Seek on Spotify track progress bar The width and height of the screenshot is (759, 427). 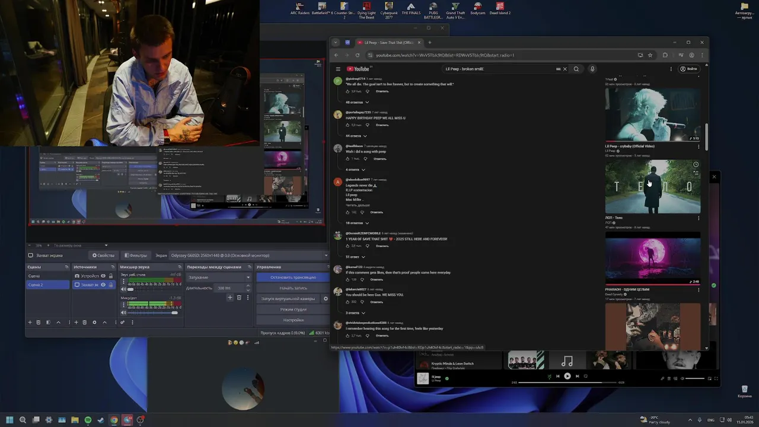pos(569,383)
